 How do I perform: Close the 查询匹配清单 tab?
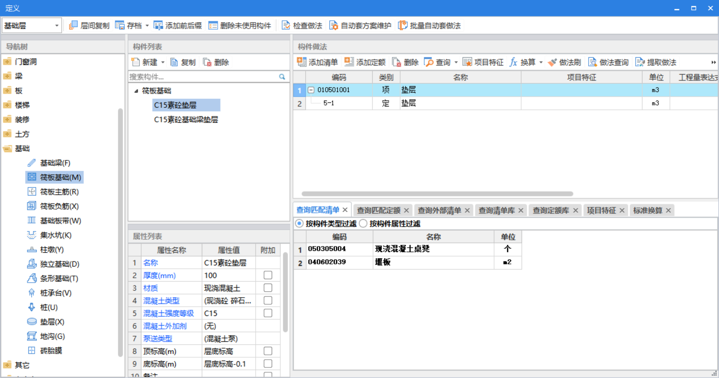tap(345, 210)
